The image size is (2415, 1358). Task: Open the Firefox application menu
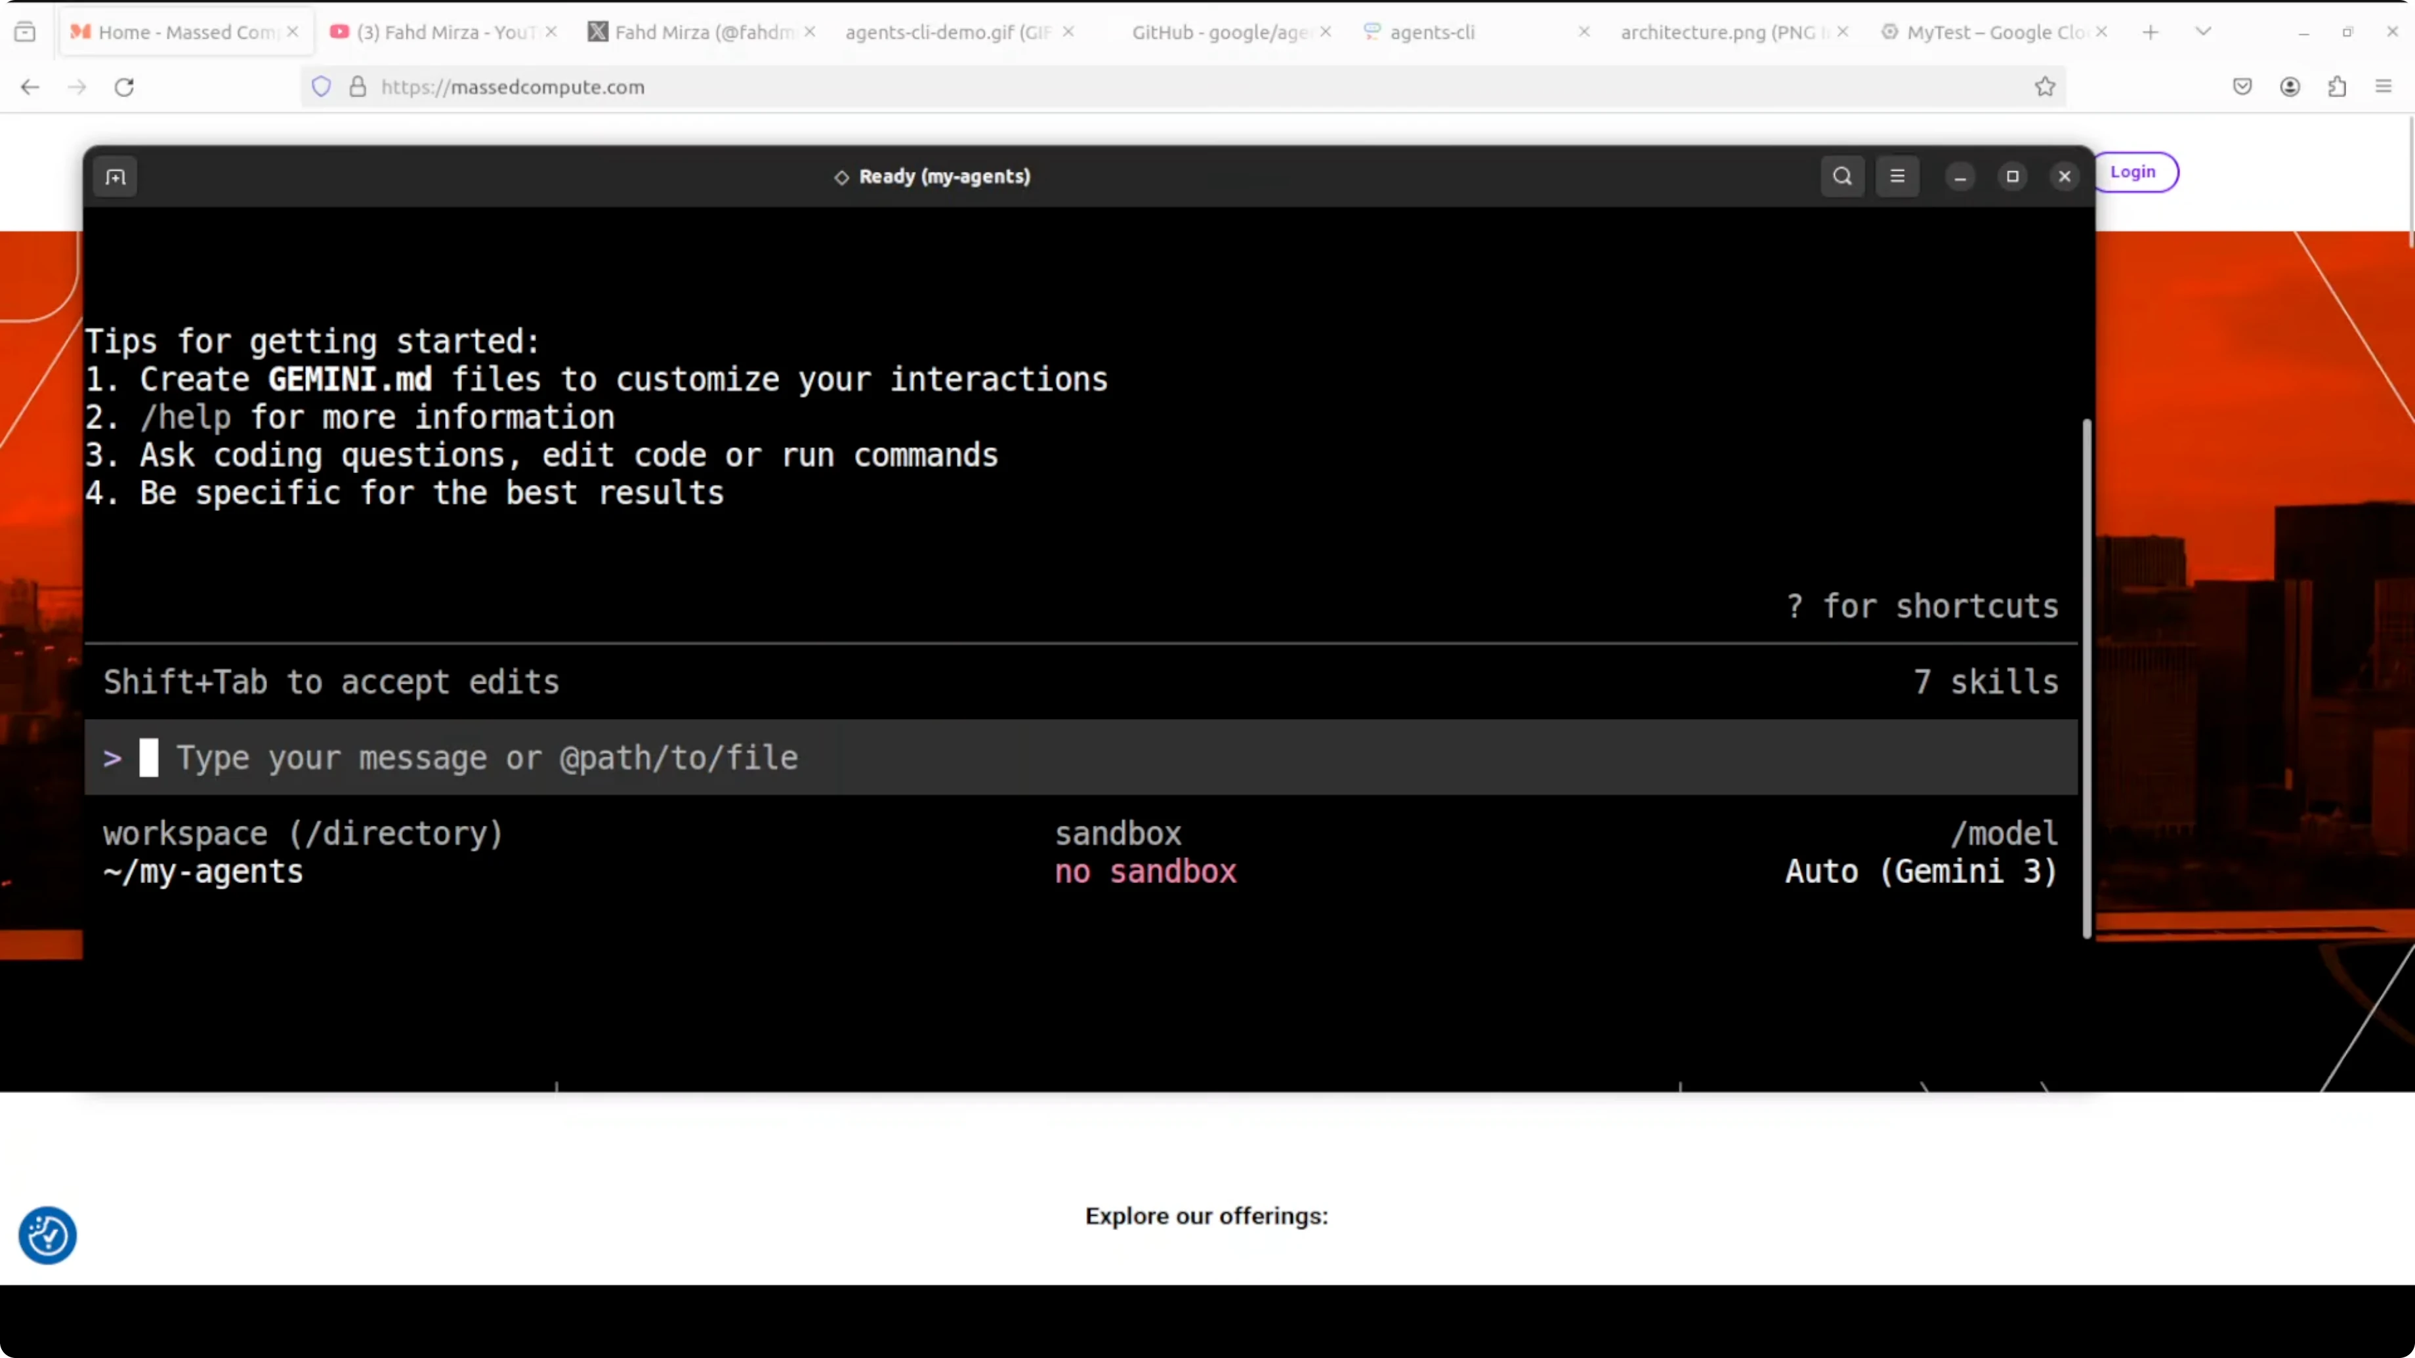2383,87
